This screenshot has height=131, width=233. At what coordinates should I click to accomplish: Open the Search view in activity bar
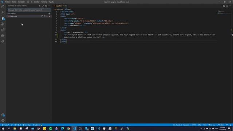pyautogui.click(x=3, y=12)
